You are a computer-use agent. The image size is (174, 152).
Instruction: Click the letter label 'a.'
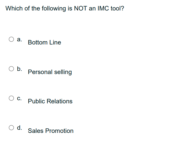pyautogui.click(x=19, y=40)
